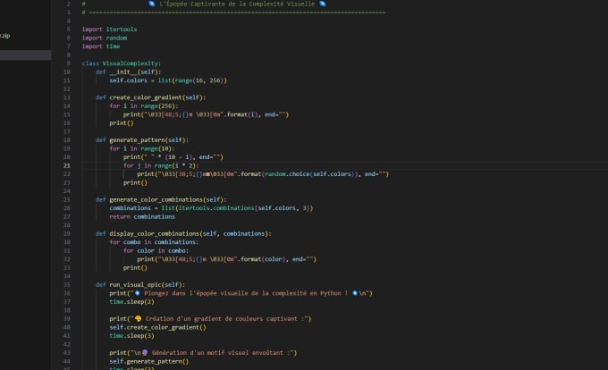The width and height of the screenshot is (608, 370).
Task: Click the 'print(" " * (10 - i), end="")' line
Action: pos(173,157)
